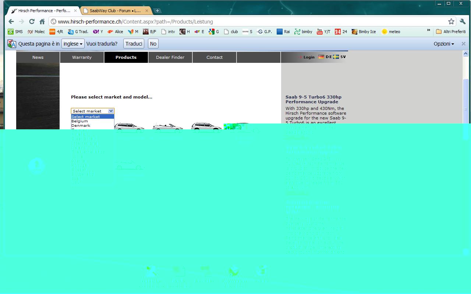Click No to decline translation

point(153,44)
